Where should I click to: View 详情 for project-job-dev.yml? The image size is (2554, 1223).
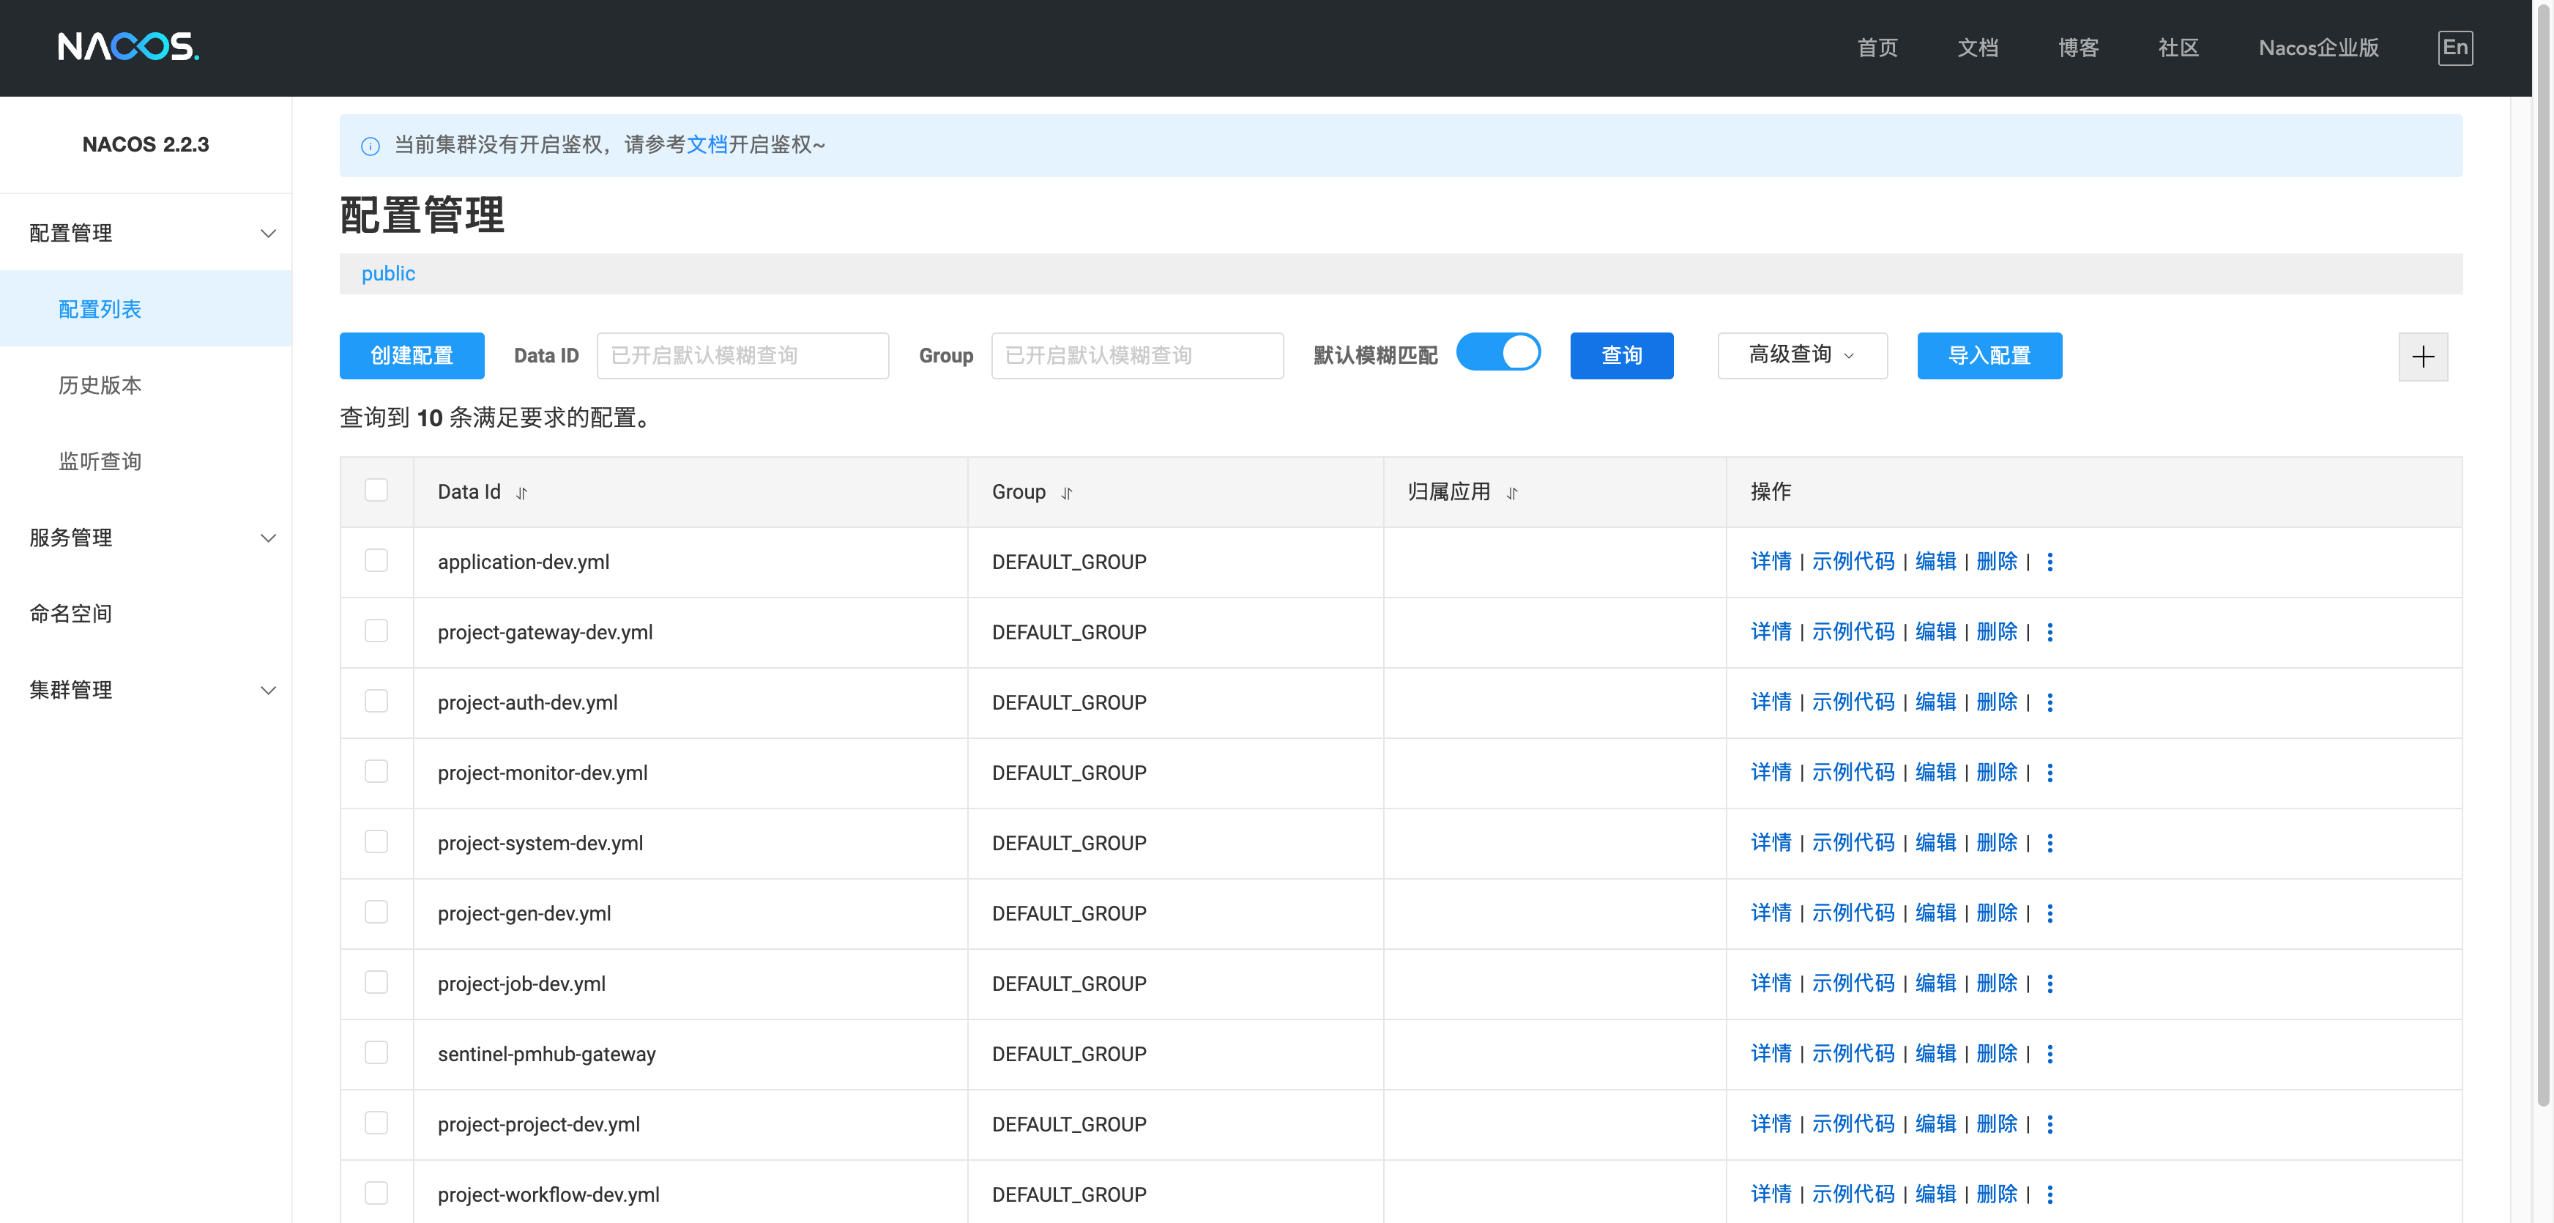point(1771,984)
